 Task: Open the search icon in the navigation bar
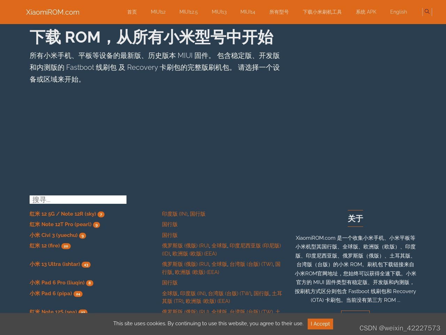[427, 12]
